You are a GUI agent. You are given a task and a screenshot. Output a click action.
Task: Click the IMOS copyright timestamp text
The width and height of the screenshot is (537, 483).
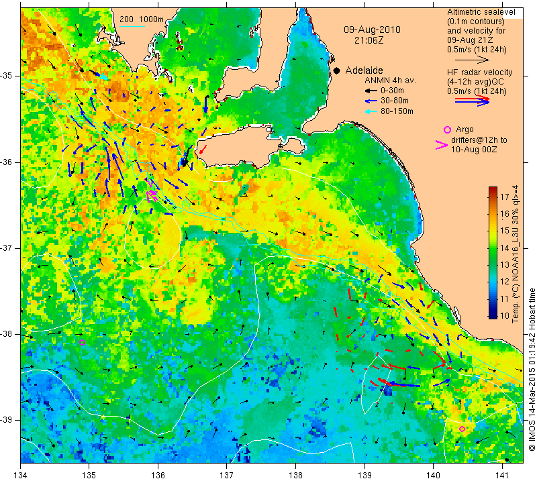point(532,369)
